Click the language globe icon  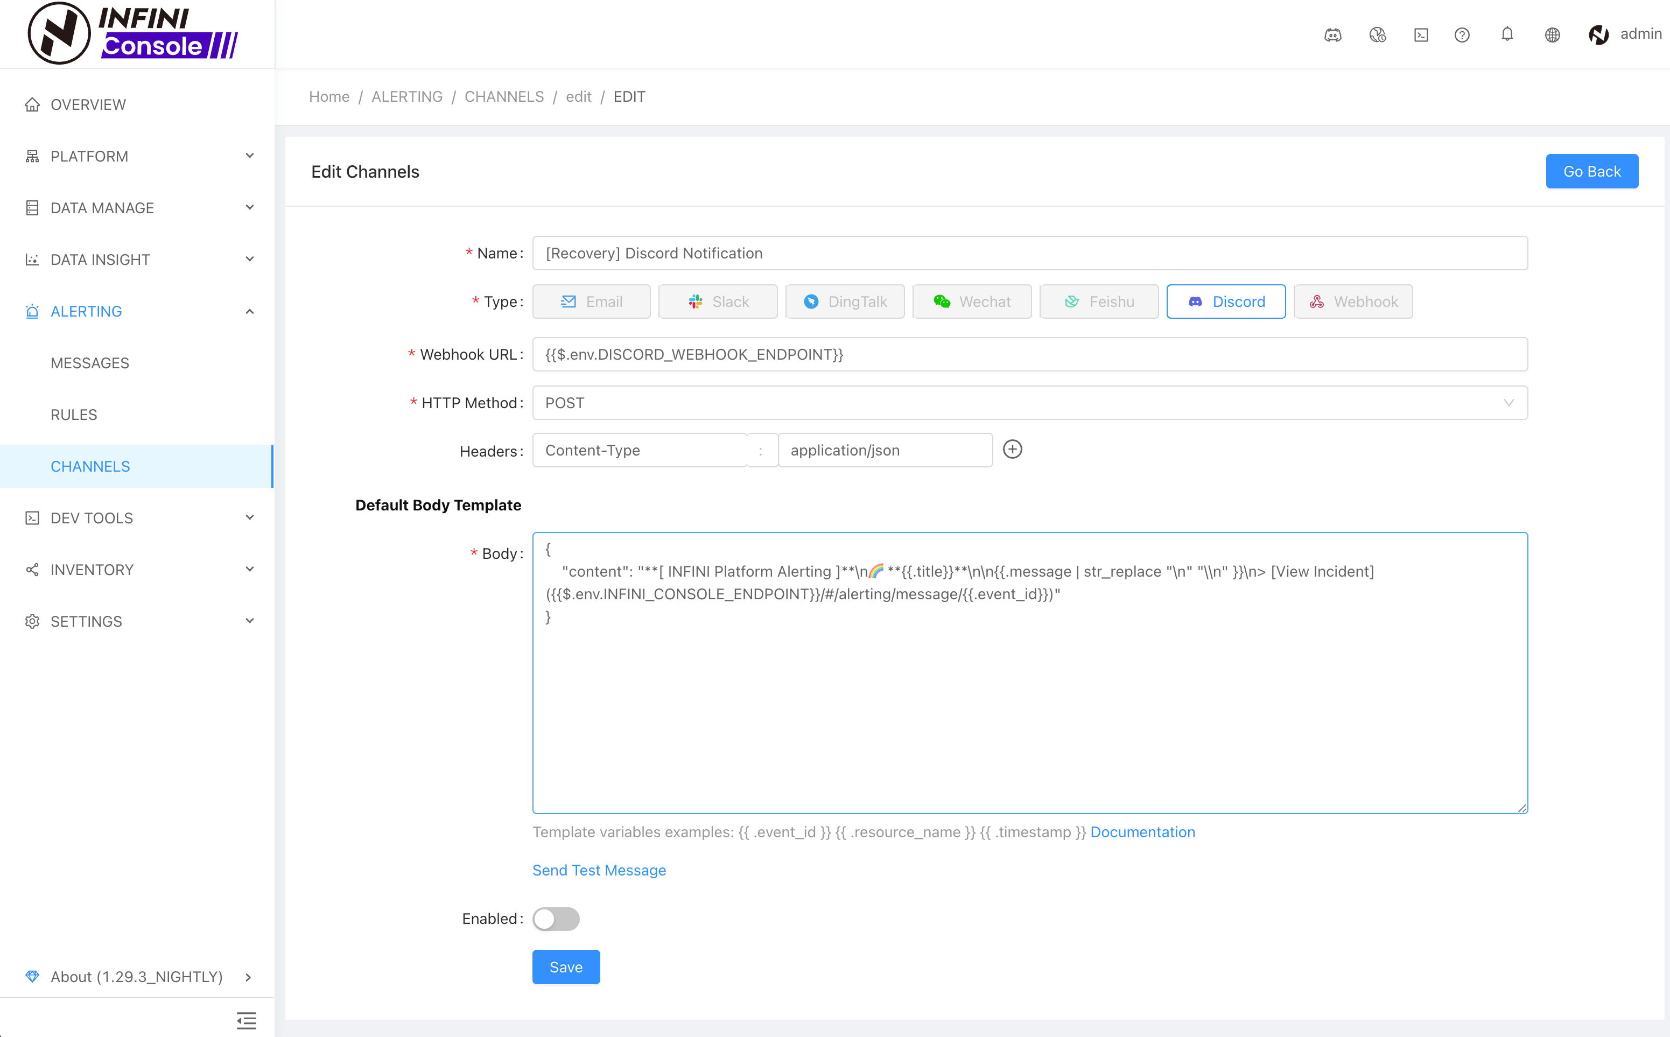point(1552,34)
